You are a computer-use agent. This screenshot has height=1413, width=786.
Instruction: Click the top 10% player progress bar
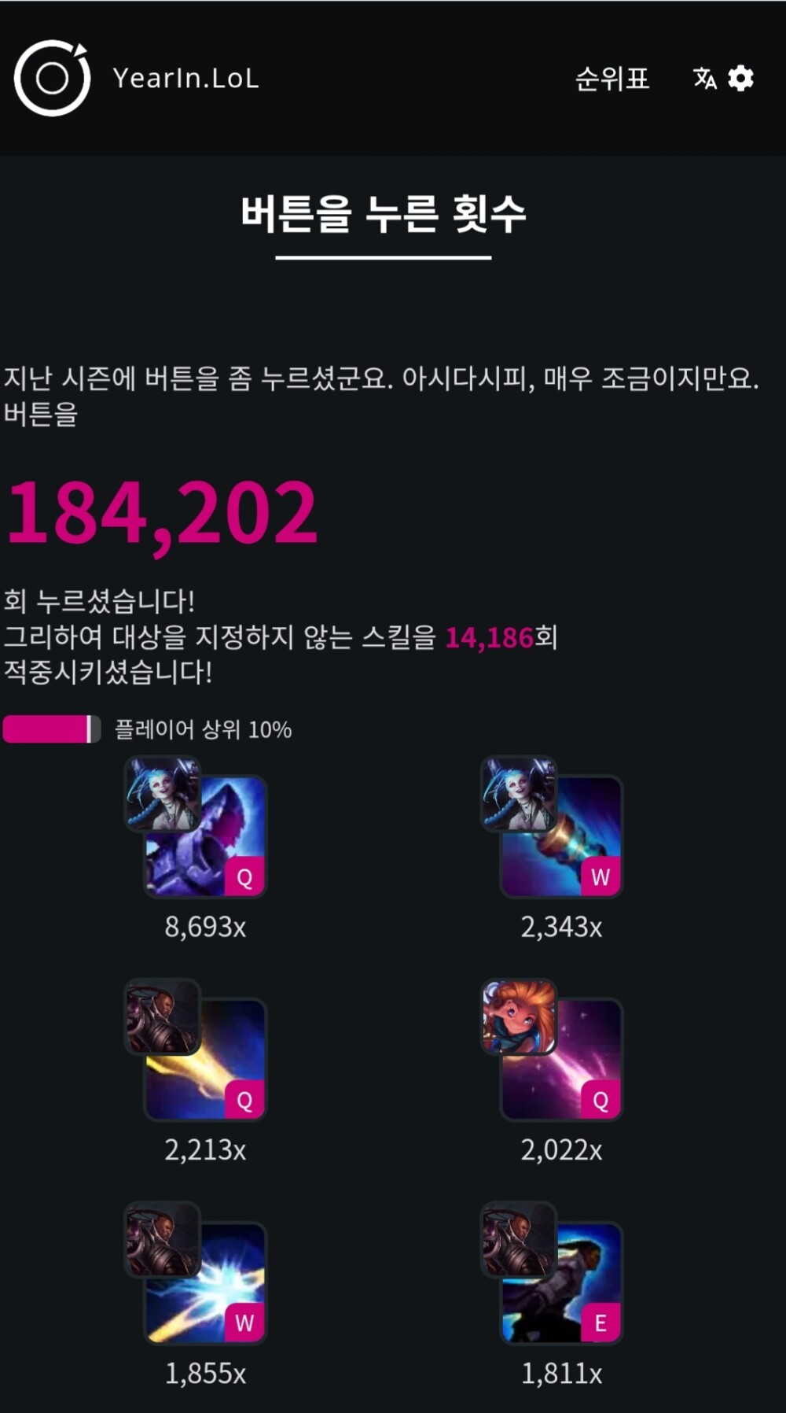point(52,729)
